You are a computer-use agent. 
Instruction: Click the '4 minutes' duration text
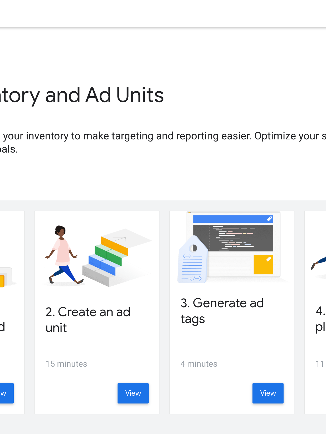(x=199, y=364)
